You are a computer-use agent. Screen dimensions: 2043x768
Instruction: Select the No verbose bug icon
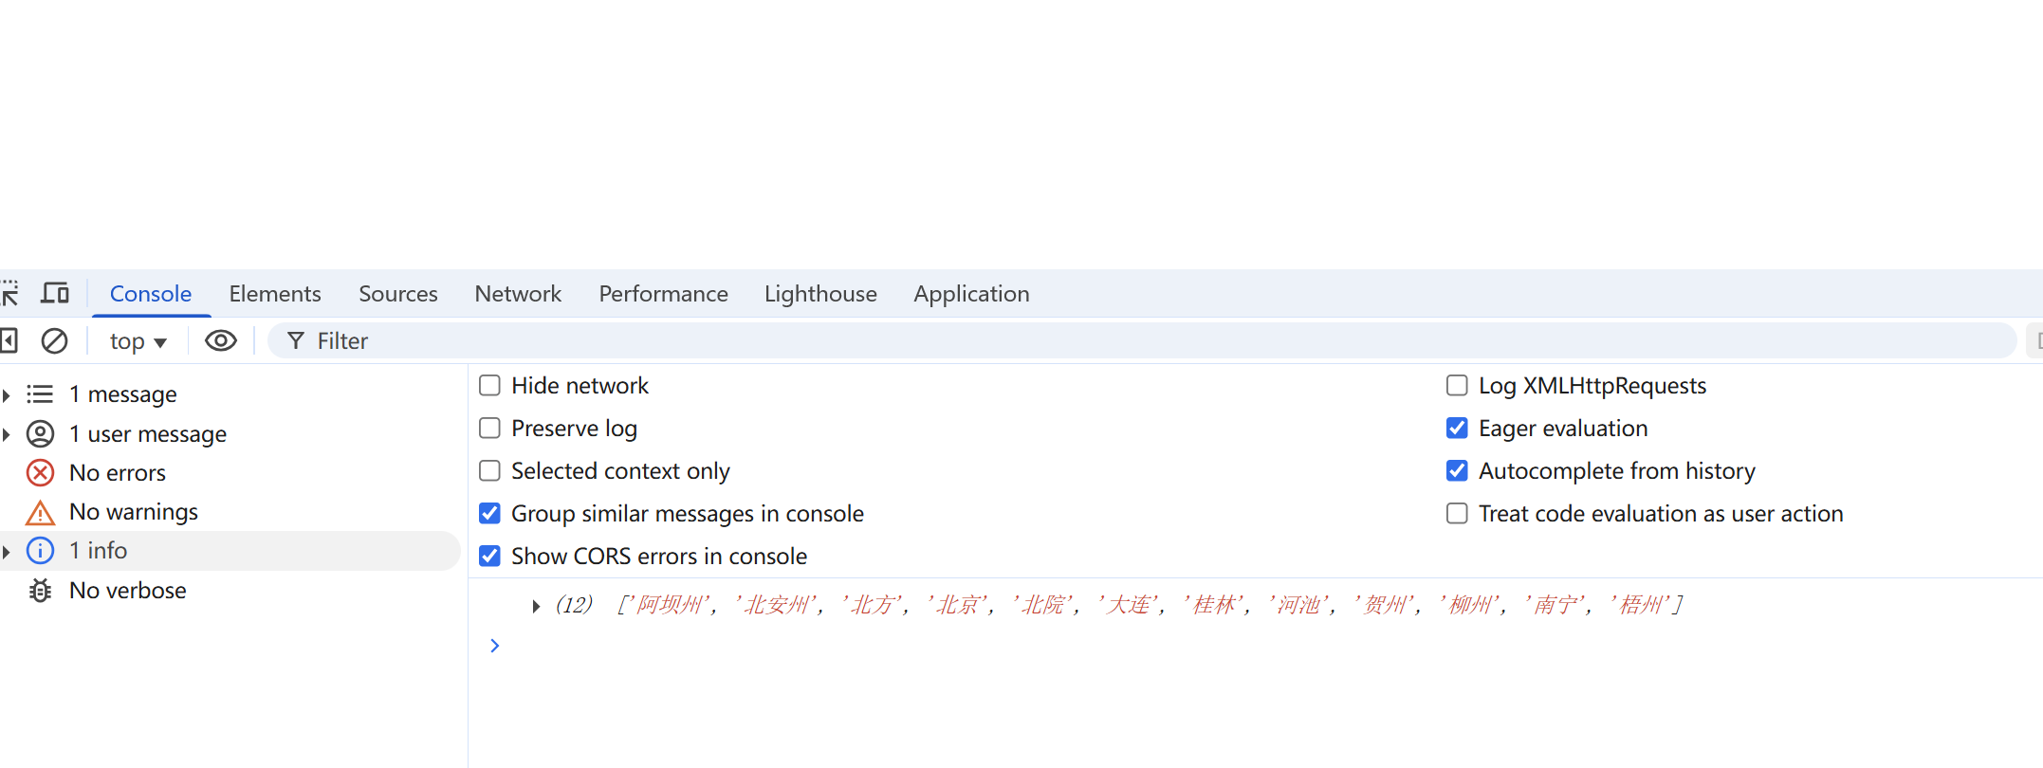point(40,591)
